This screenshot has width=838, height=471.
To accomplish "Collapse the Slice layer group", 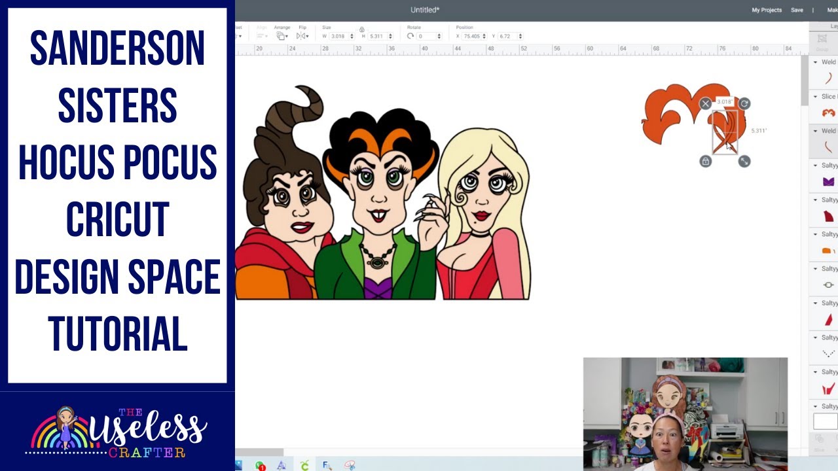I will pyautogui.click(x=815, y=96).
